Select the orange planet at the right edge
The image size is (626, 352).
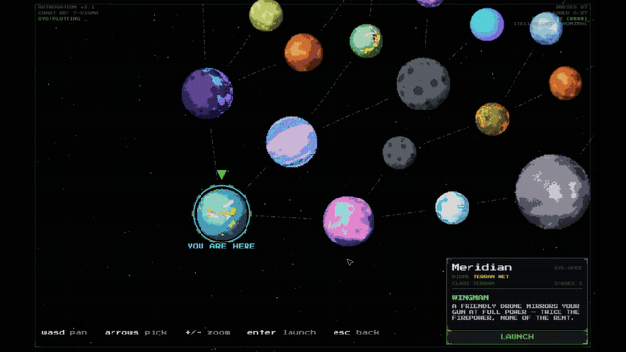point(565,83)
